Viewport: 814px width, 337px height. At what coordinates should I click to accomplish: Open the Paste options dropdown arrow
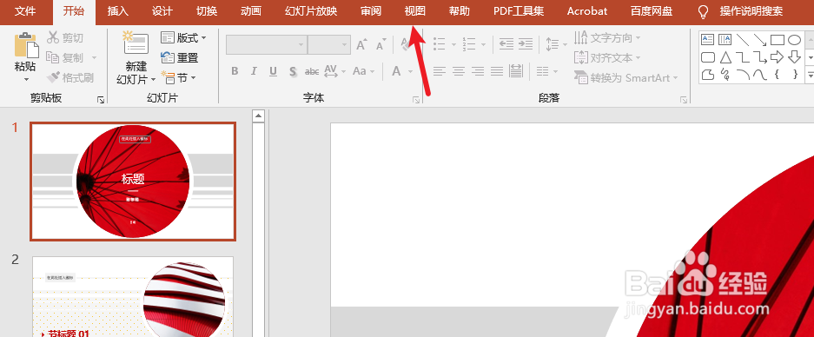[26, 79]
